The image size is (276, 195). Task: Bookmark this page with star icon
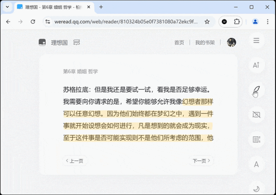[207, 22]
